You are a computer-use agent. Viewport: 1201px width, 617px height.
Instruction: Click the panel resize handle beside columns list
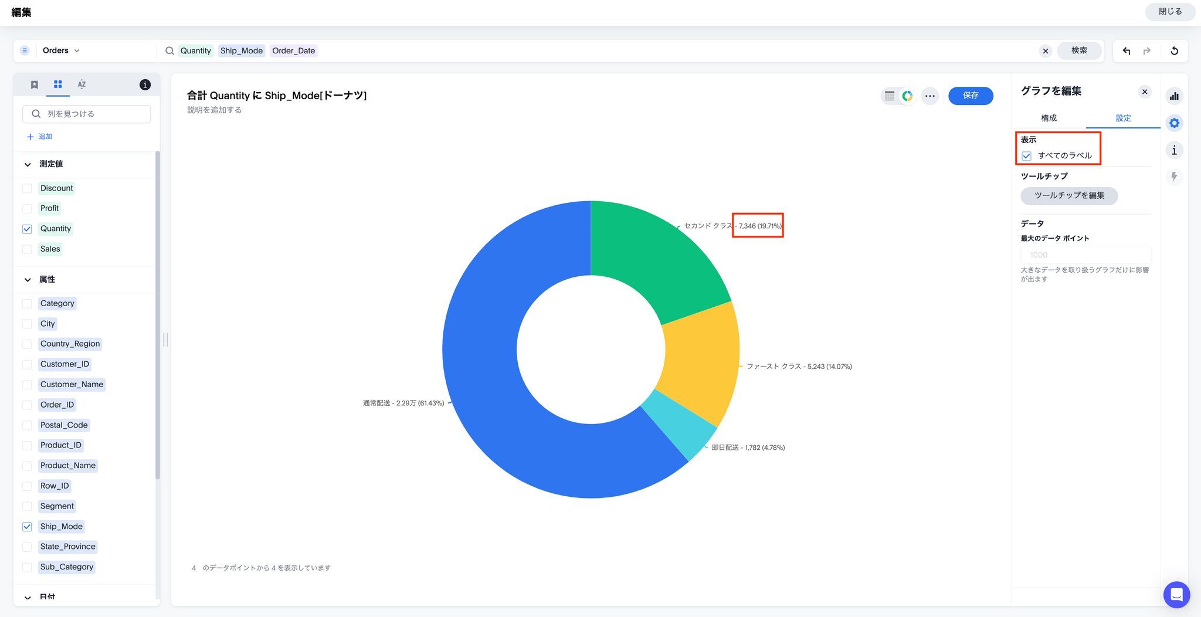coord(165,340)
